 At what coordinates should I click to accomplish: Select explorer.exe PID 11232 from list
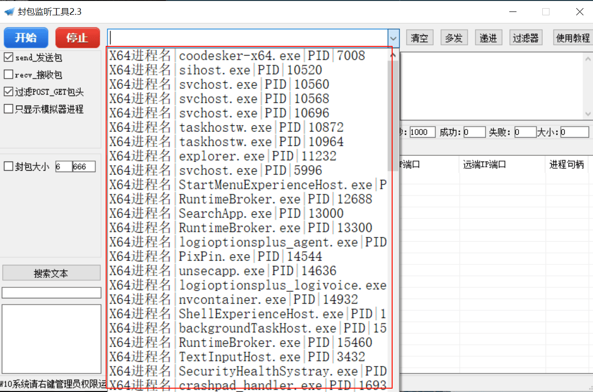coord(247,156)
